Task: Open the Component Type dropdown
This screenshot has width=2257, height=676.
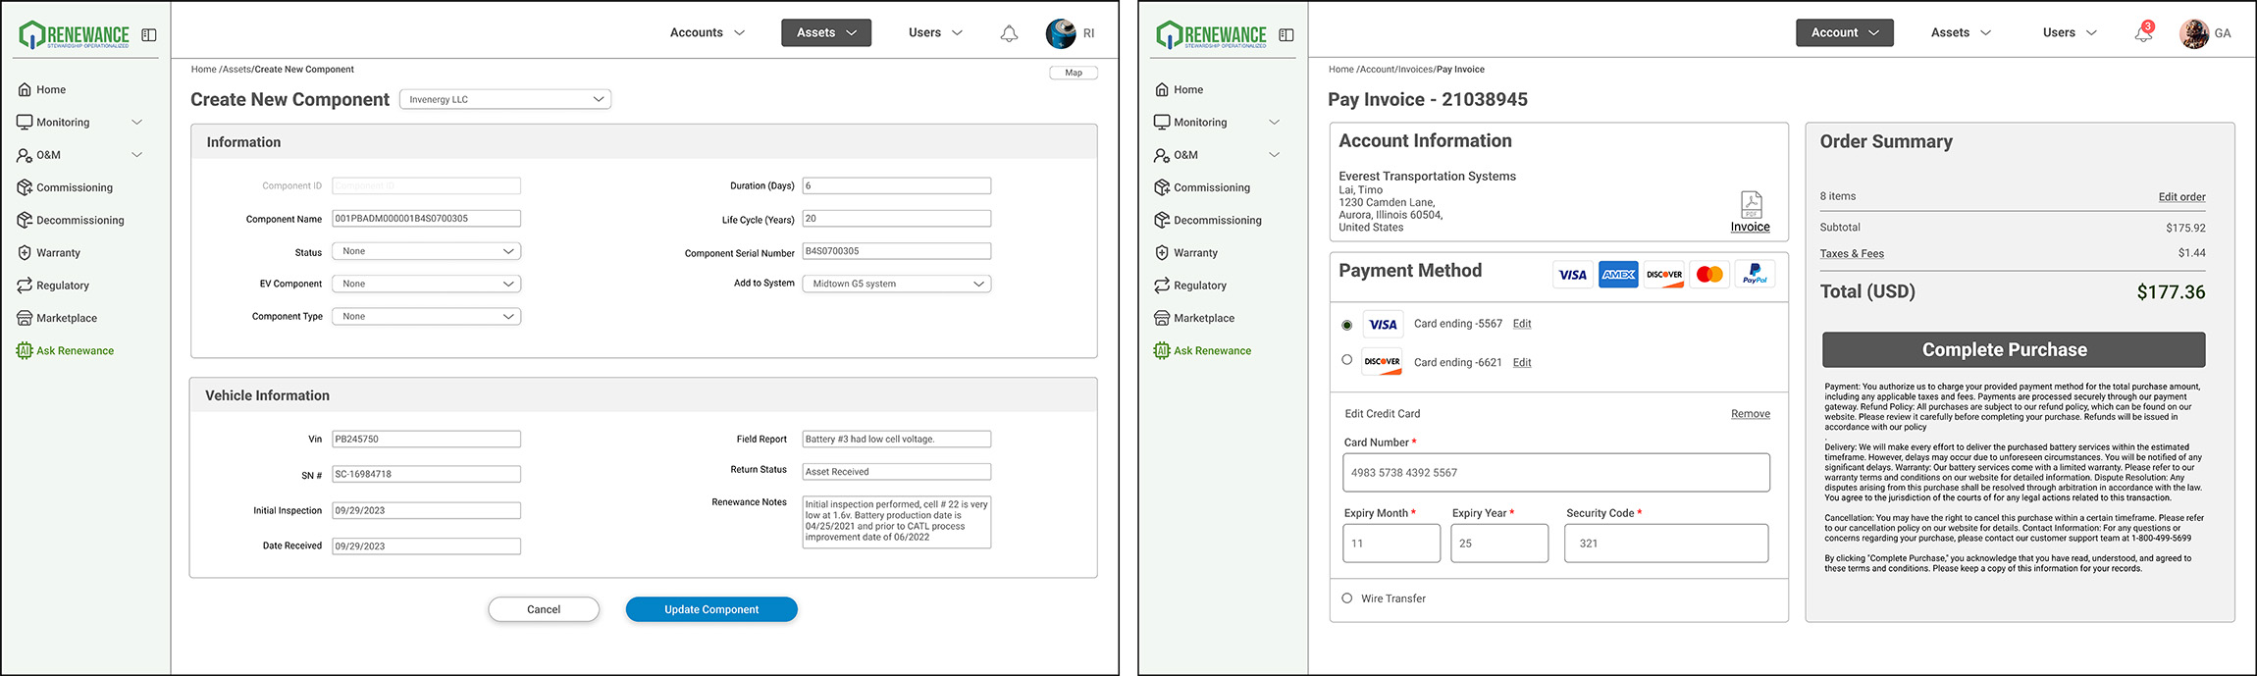Action: click(426, 316)
